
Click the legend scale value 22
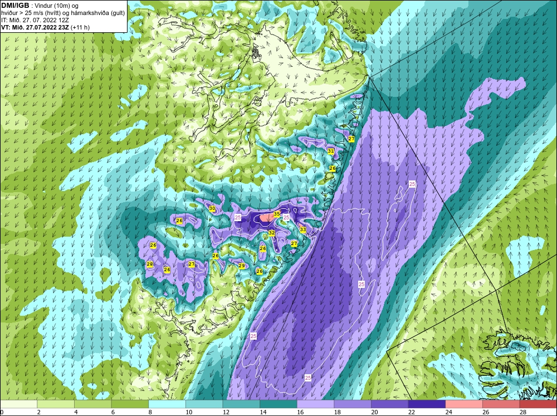pos(412,412)
